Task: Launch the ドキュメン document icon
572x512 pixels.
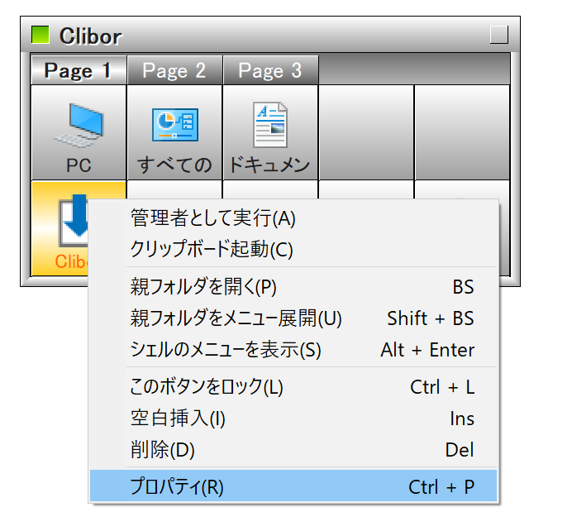Action: click(x=270, y=133)
